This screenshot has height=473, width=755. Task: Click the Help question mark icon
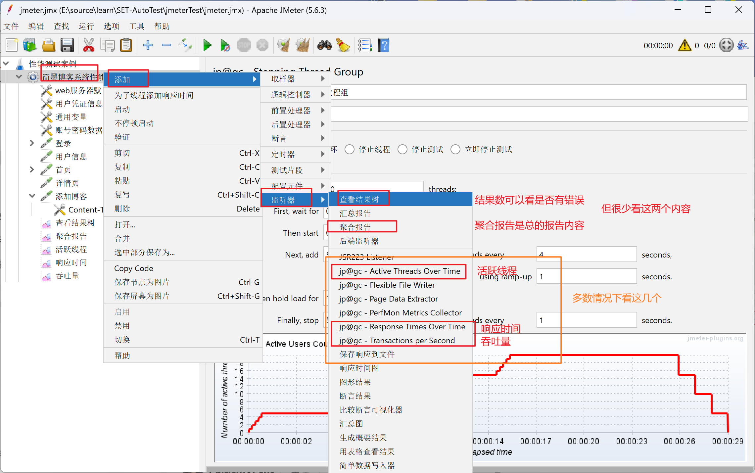click(x=383, y=45)
